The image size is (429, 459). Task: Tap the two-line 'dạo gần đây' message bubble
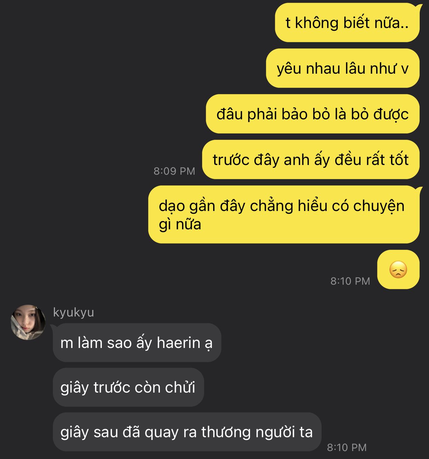click(284, 214)
